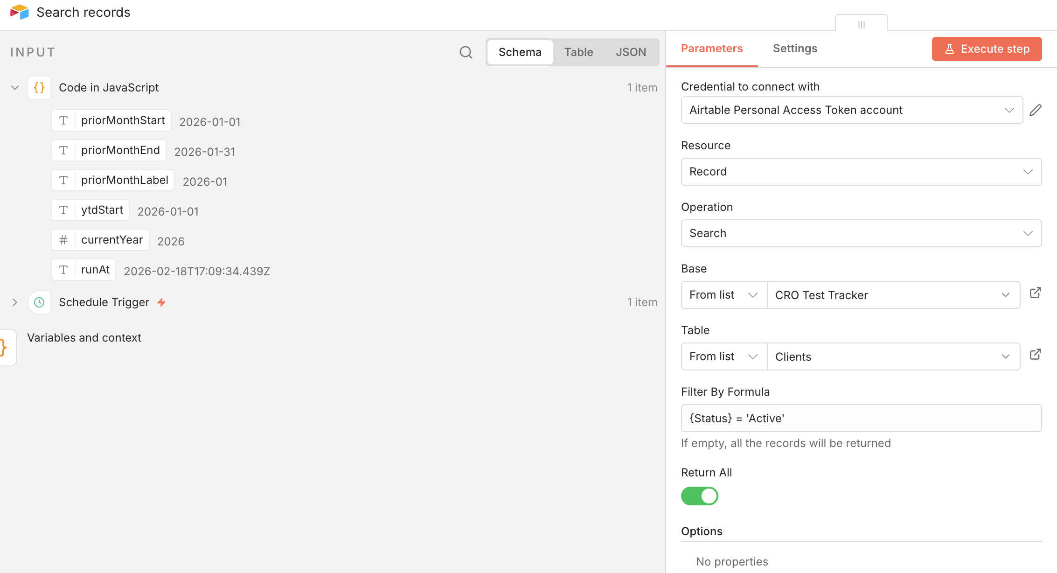Click the lightning bolt icon next to Schedule Trigger
This screenshot has width=1057, height=573.
[161, 302]
